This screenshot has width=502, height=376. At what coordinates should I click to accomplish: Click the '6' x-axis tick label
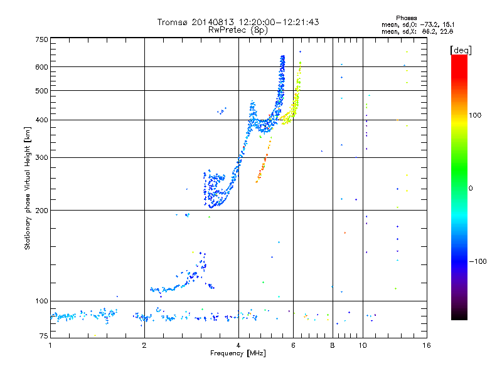[x=293, y=345]
